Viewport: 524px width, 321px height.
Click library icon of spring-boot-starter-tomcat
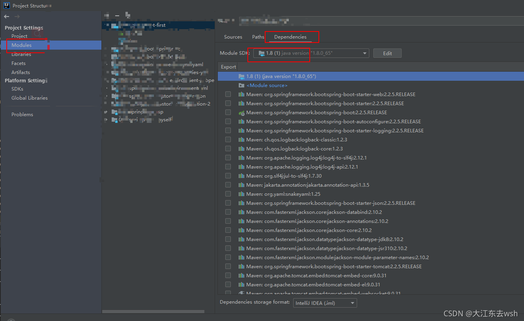pyautogui.click(x=241, y=267)
